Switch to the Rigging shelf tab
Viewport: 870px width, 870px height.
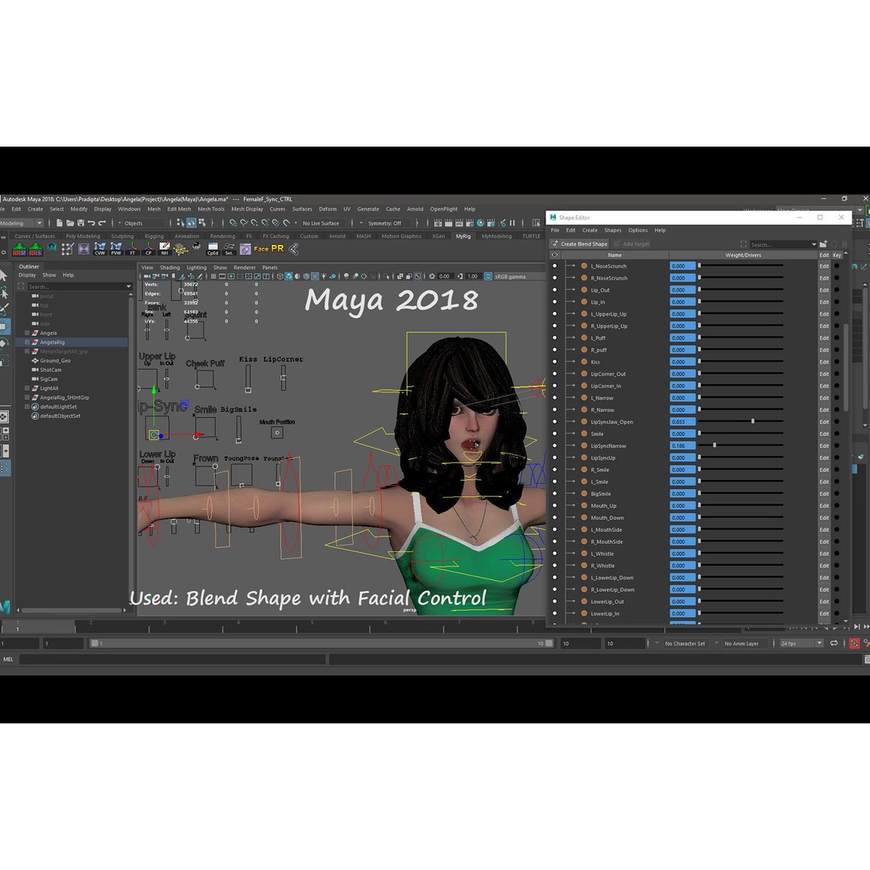point(154,236)
